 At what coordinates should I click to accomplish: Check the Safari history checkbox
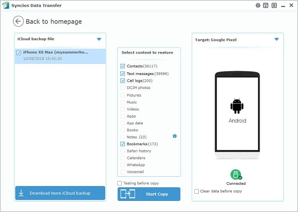(123, 151)
